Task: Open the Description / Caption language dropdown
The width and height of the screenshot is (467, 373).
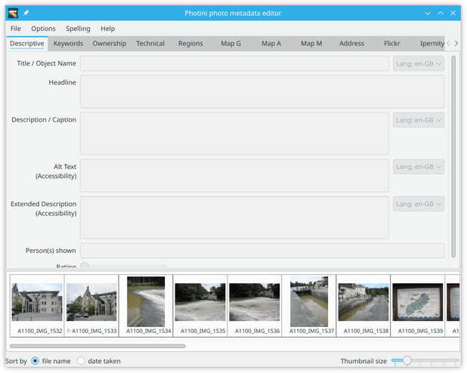Action: point(419,120)
